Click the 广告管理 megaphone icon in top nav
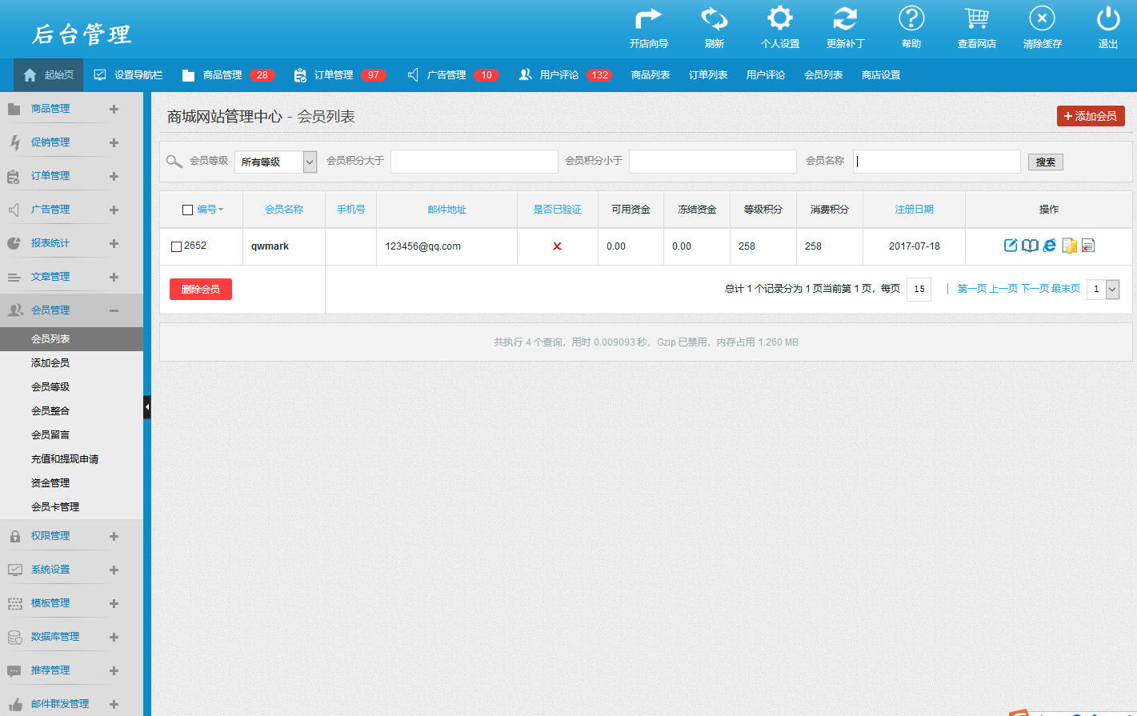1137x716 pixels. pyautogui.click(x=413, y=75)
